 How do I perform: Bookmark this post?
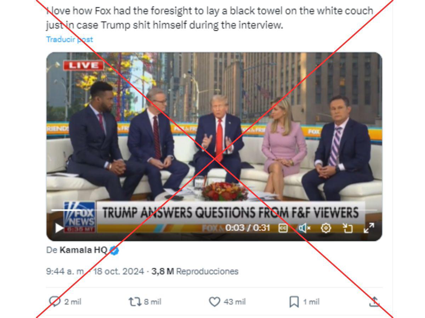(x=294, y=302)
